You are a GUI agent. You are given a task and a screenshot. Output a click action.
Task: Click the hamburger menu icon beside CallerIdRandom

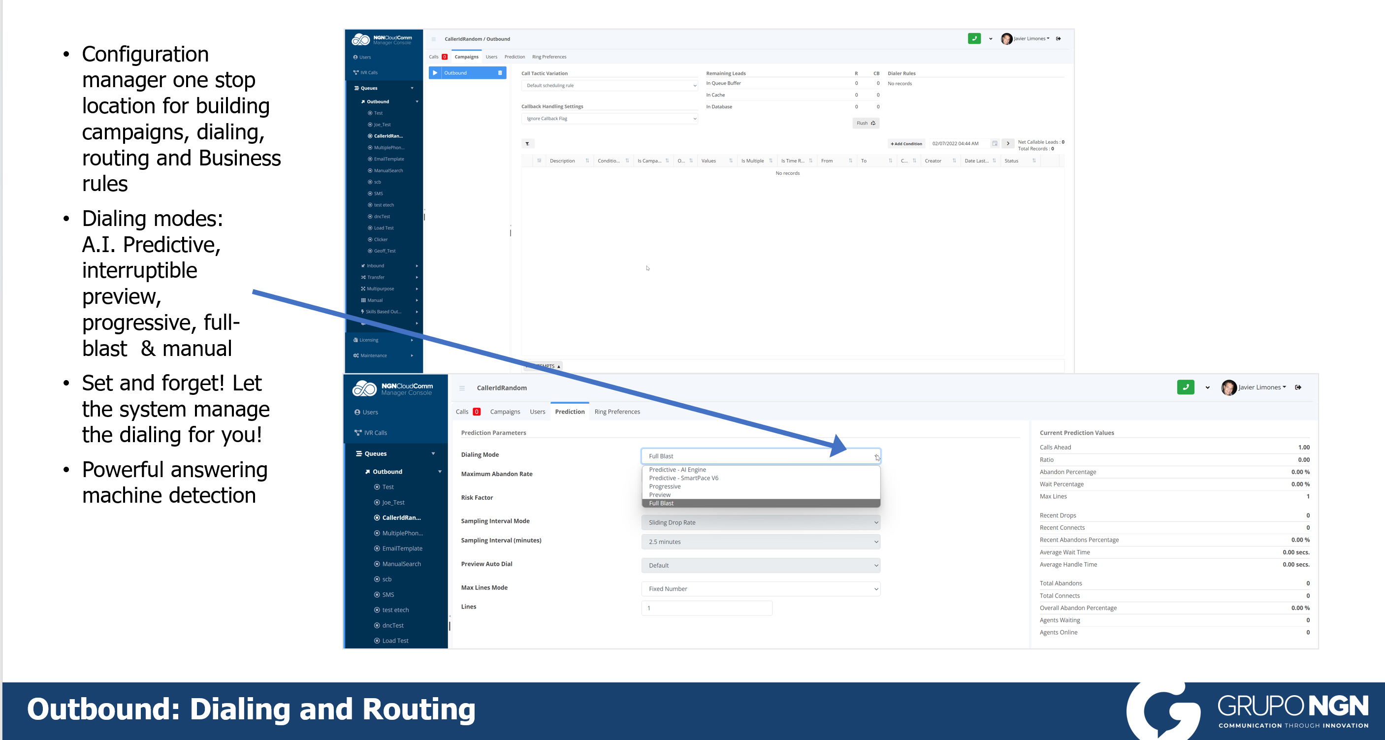click(462, 388)
